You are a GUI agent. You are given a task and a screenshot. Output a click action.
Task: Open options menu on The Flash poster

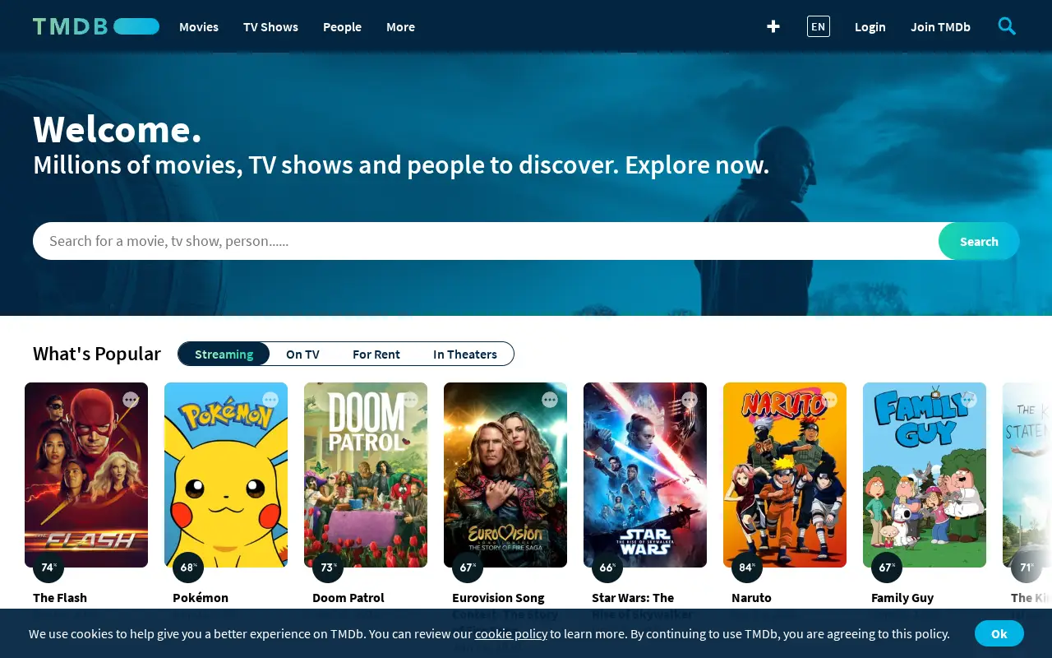pos(131,400)
